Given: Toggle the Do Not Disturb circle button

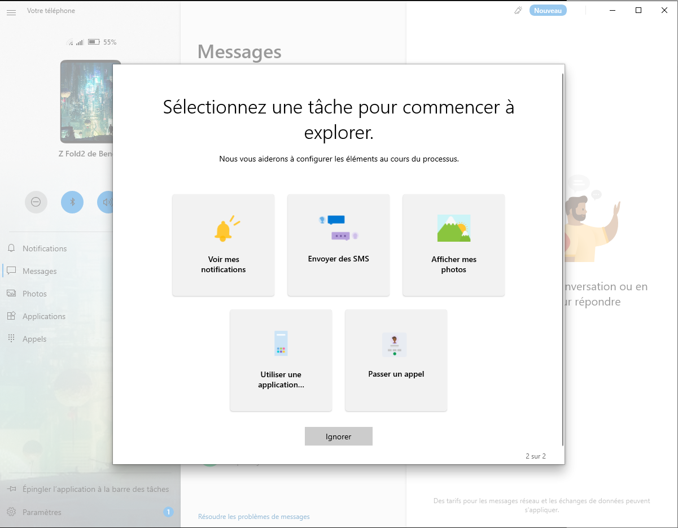Looking at the screenshot, I should pyautogui.click(x=36, y=202).
